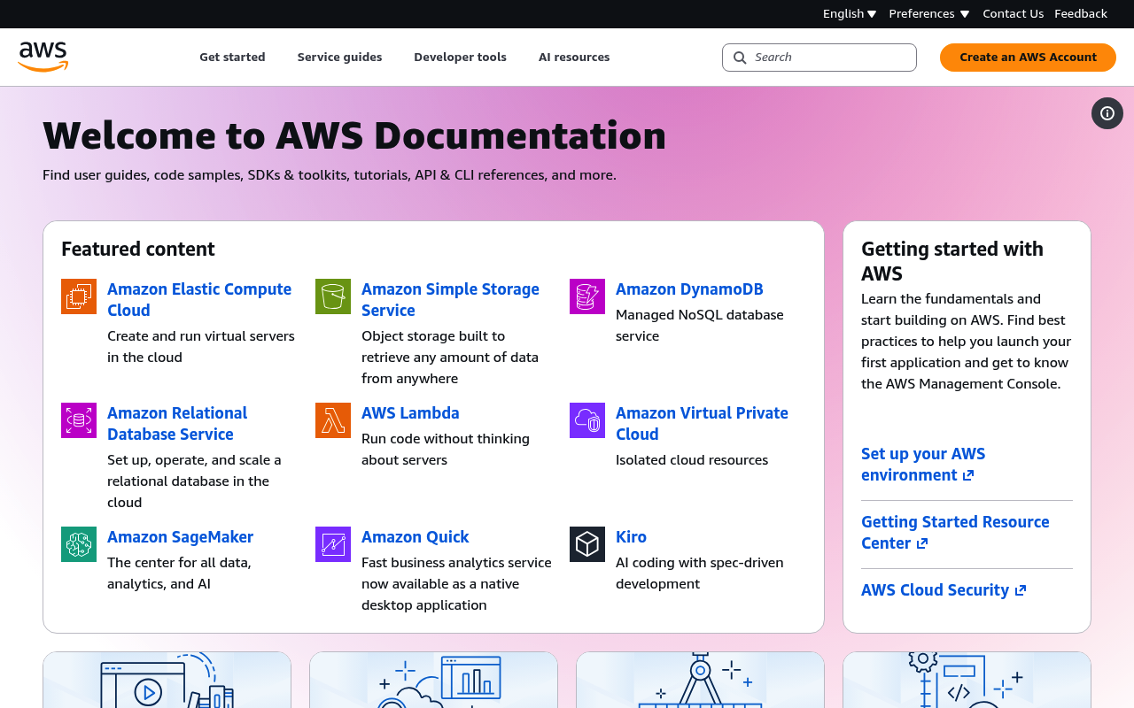
Task: Open Amazon Relational Database Service link
Action: [x=177, y=423]
